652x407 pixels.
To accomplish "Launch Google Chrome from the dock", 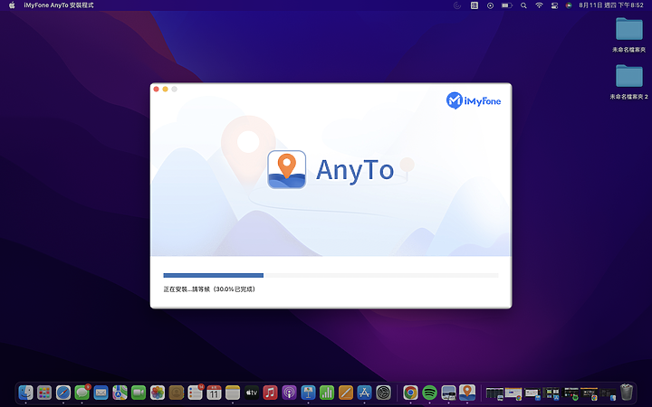I will 410,392.
